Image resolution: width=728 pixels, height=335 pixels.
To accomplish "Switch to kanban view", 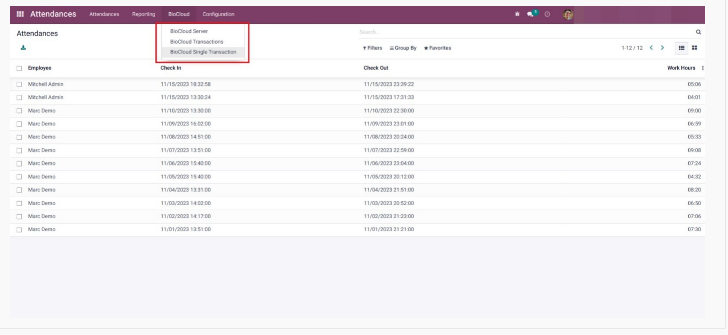I will 694,48.
